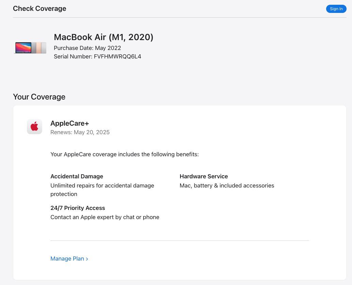Click the 24/7 Priority Access benefit title
Image resolution: width=352 pixels, height=285 pixels.
pyautogui.click(x=78, y=208)
